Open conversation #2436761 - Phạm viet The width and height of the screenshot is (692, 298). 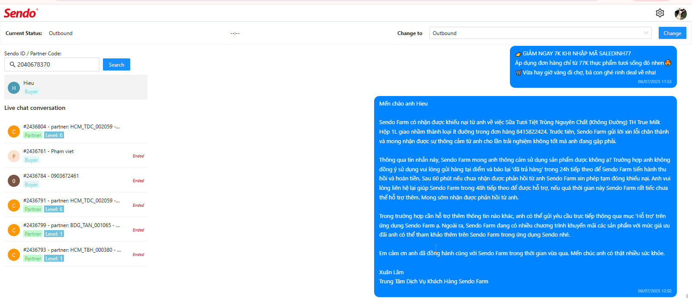(x=76, y=156)
